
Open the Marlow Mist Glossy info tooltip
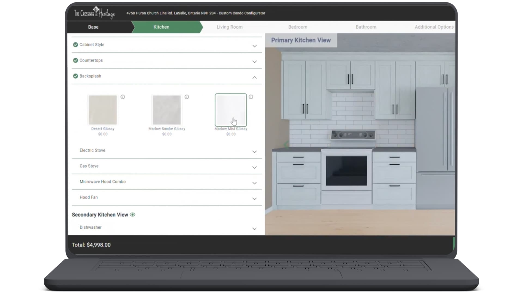click(251, 97)
